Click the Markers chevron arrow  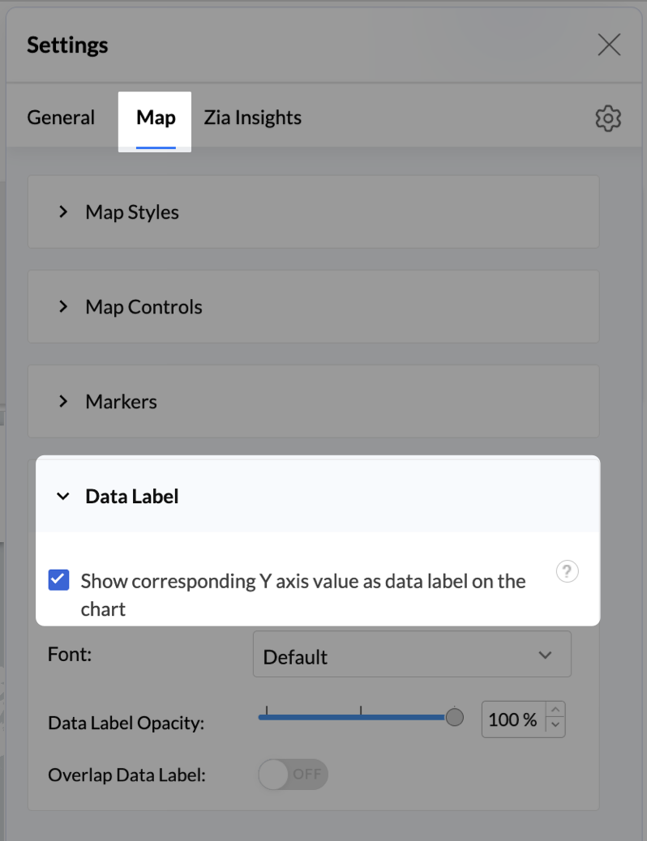click(63, 402)
